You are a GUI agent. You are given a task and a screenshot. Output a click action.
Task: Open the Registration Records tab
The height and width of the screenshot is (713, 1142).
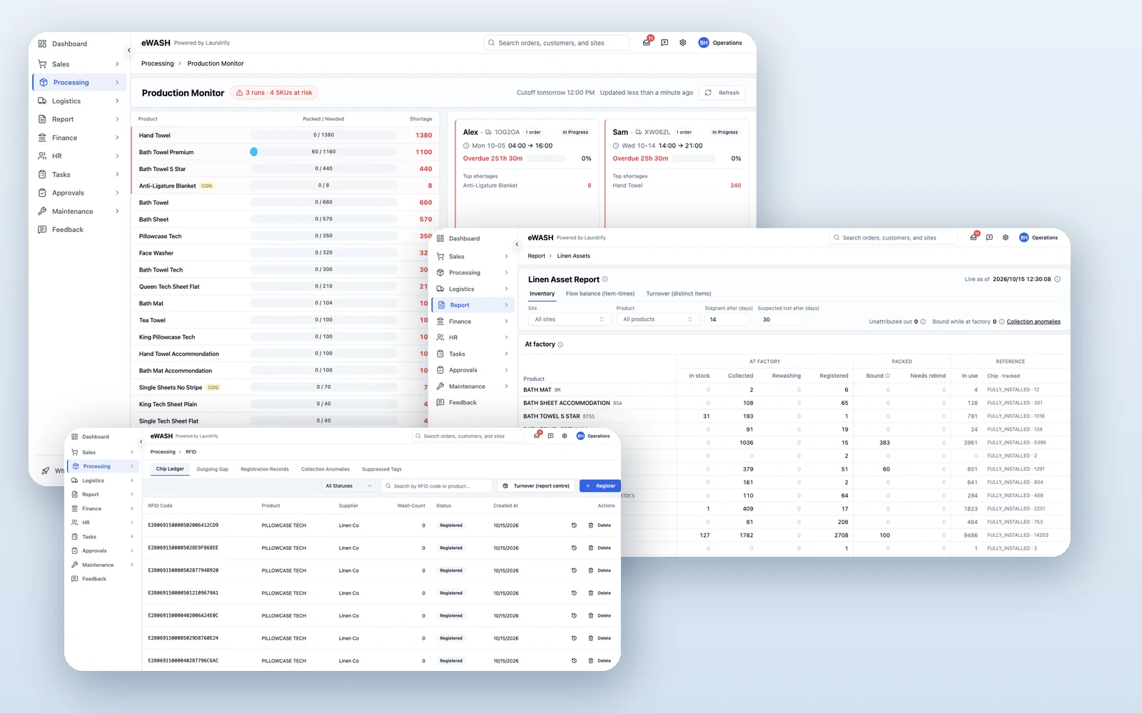[x=265, y=469]
